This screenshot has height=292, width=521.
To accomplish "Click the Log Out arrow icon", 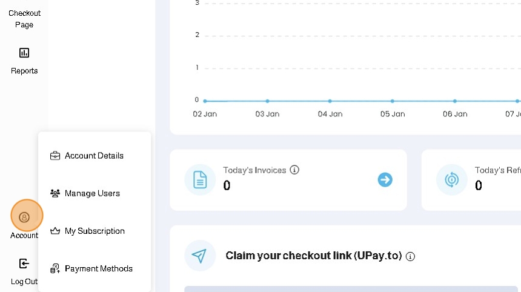I will coord(24,264).
